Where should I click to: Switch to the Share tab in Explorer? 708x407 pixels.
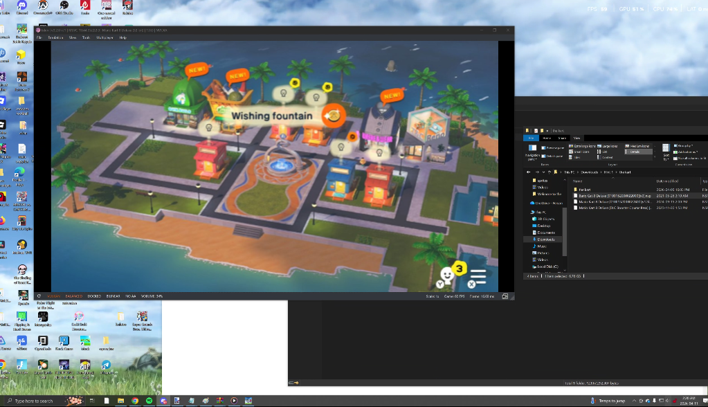[x=562, y=138]
